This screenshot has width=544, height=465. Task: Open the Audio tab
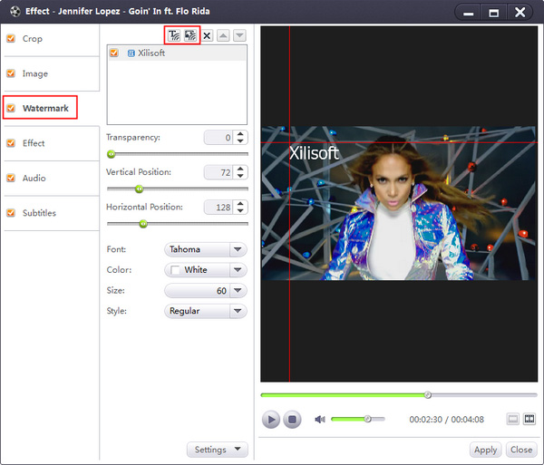(x=52, y=179)
